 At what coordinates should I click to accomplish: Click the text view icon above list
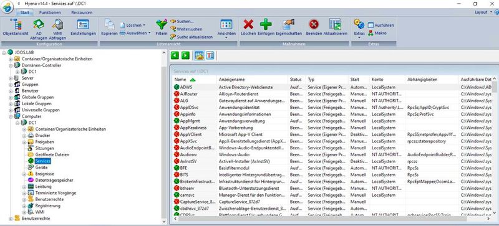click(x=210, y=55)
